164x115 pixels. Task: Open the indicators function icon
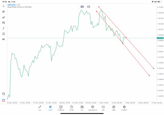pos(4,28)
